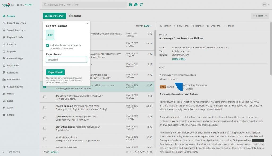Viewport: 272px width, 156px height.
Task: Click the Cases folder icon
Action: pos(4,115)
